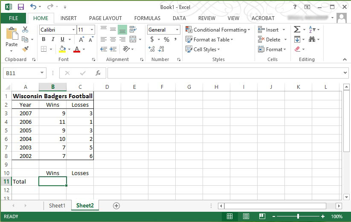Zoom out with the minus button
Viewport: 351px width, 222px height.
point(273,216)
